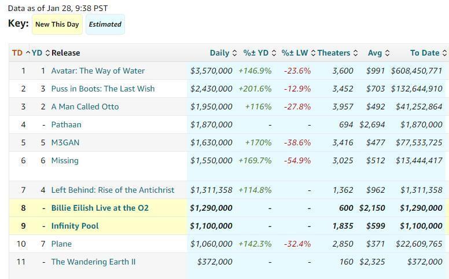Open A Man Called Otto page
This screenshot has height=279, width=449.
point(85,107)
